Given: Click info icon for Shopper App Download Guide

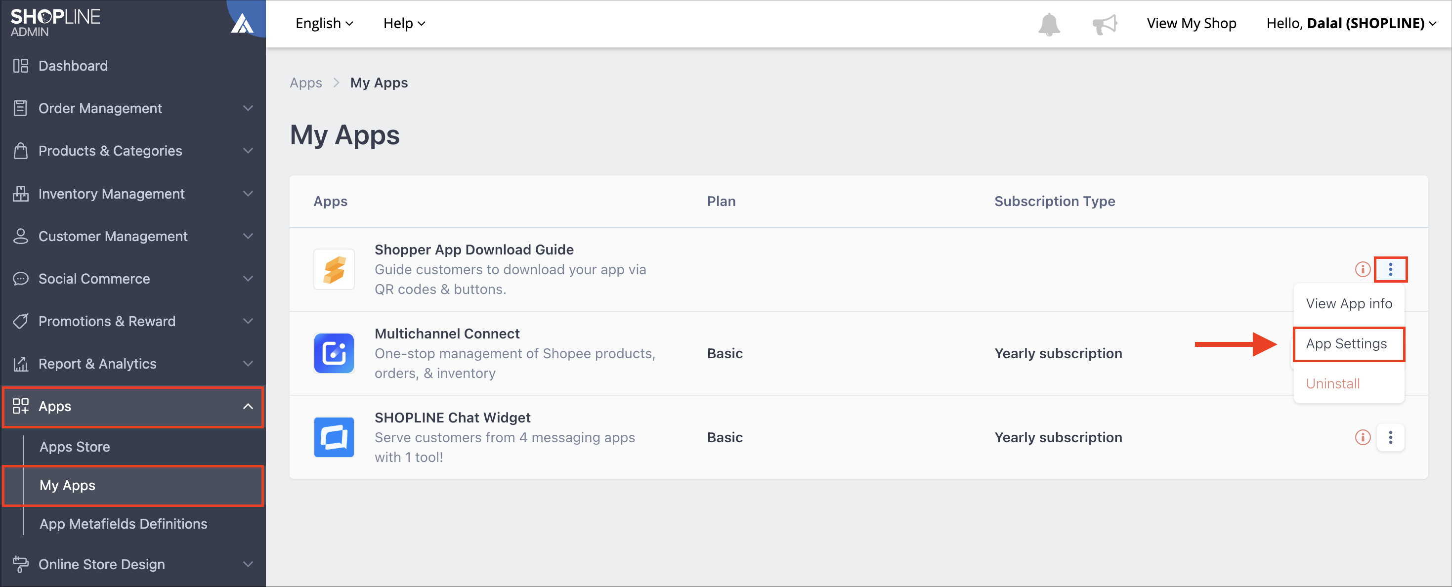Looking at the screenshot, I should [x=1363, y=269].
